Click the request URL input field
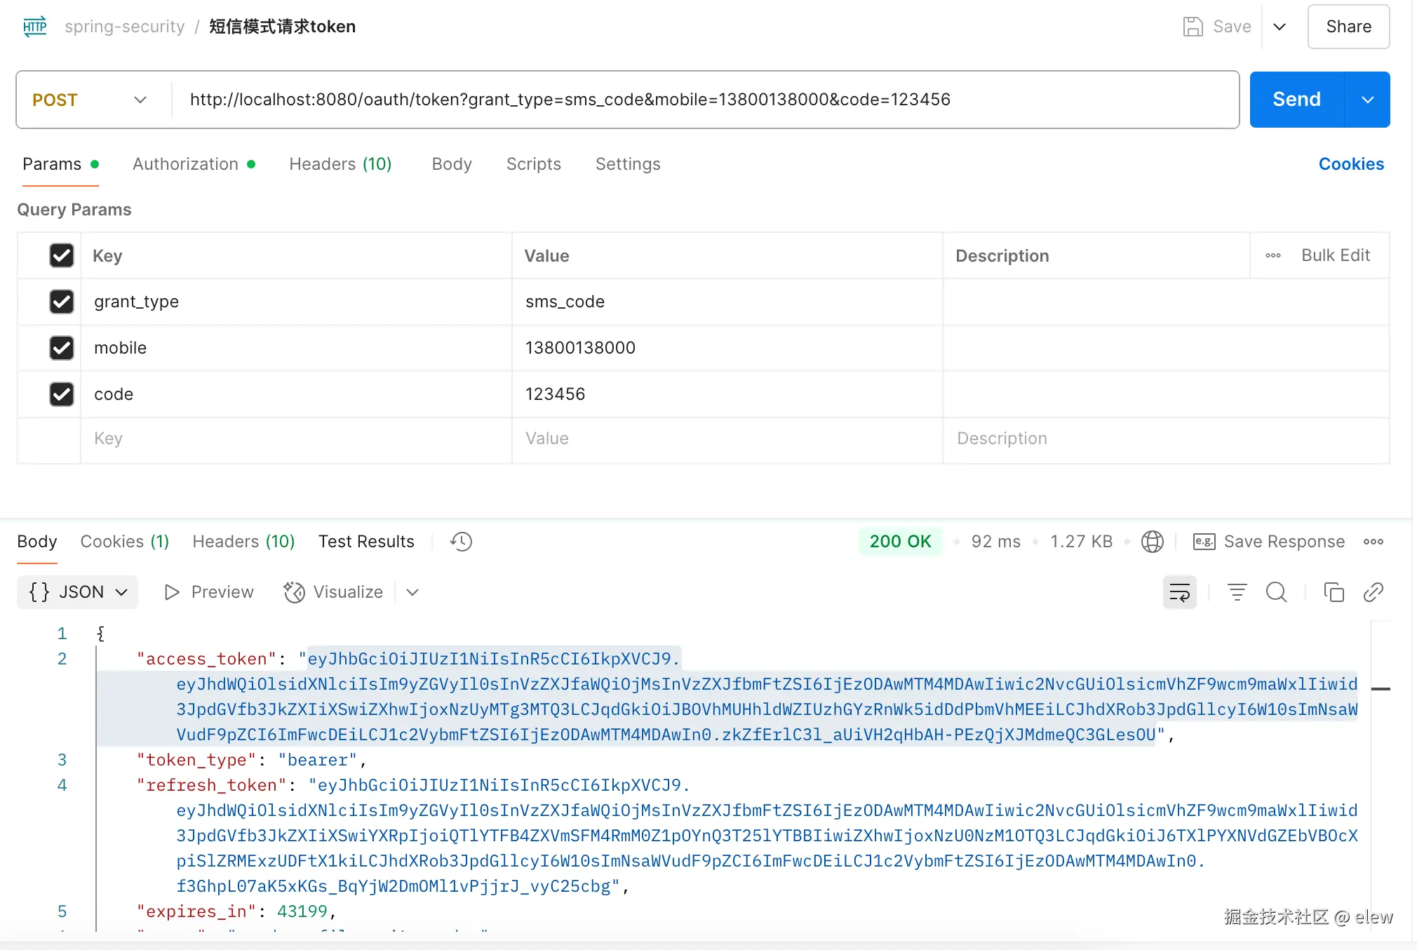Image resolution: width=1417 pixels, height=950 pixels. [x=701, y=100]
